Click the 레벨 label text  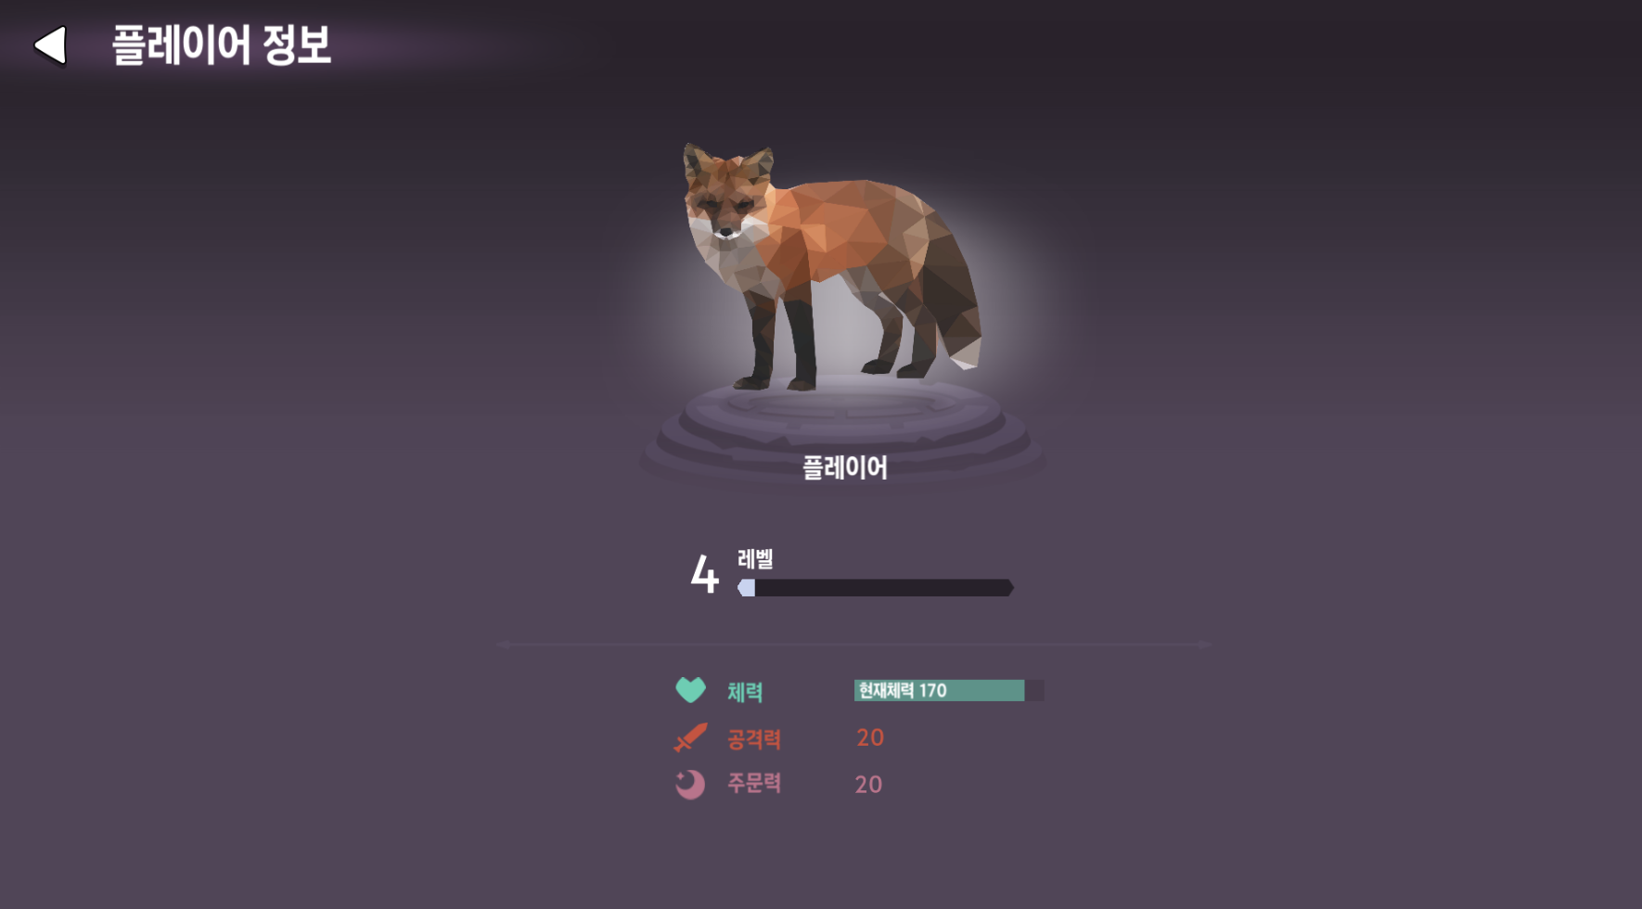tap(755, 558)
